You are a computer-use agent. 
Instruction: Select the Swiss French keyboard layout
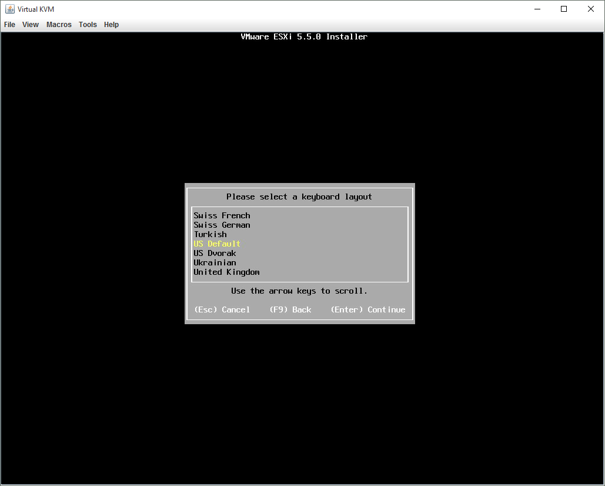coord(222,215)
